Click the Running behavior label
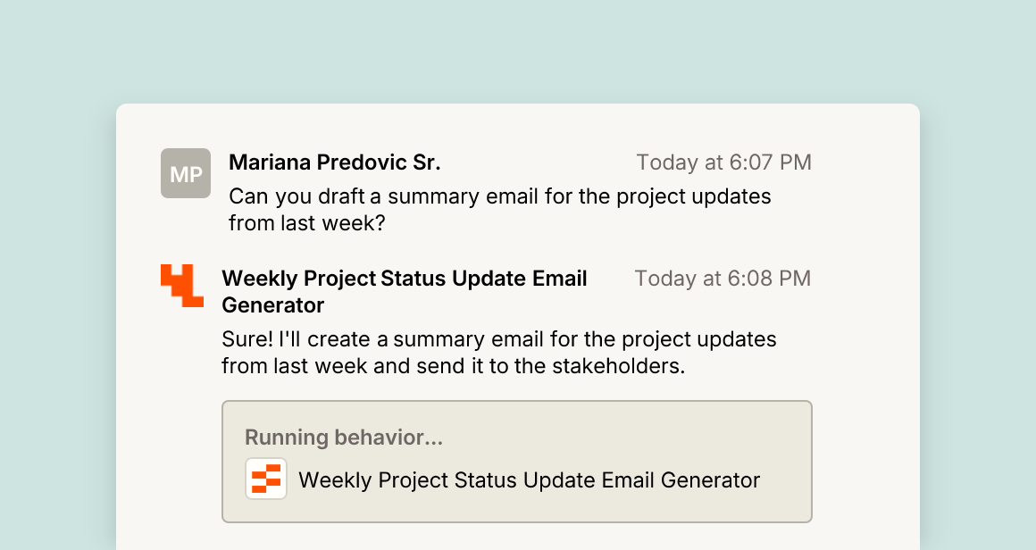This screenshot has height=550, width=1036. [344, 437]
